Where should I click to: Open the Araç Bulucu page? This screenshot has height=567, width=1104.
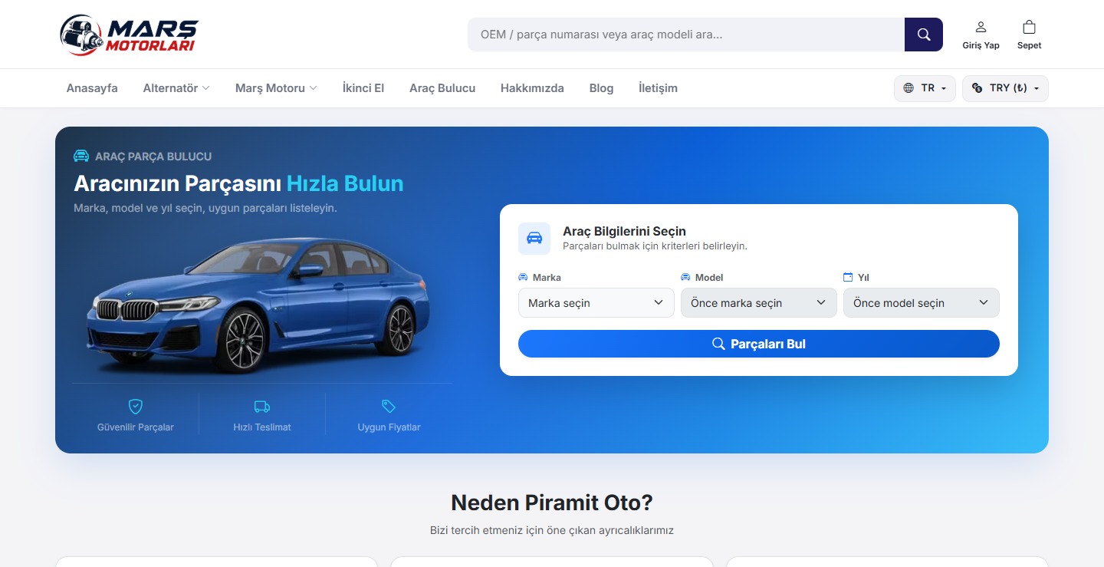click(x=442, y=88)
